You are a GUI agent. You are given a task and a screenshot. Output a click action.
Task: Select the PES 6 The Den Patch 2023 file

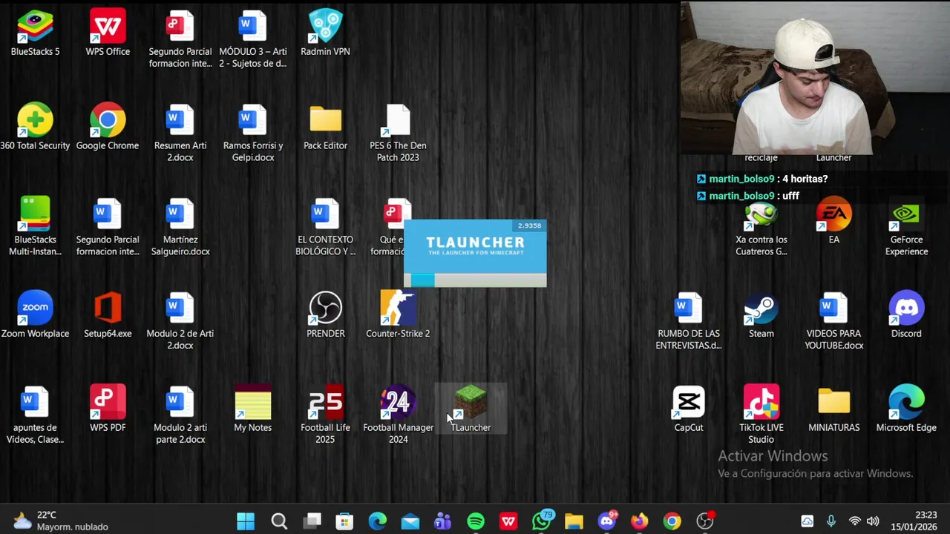click(x=398, y=133)
